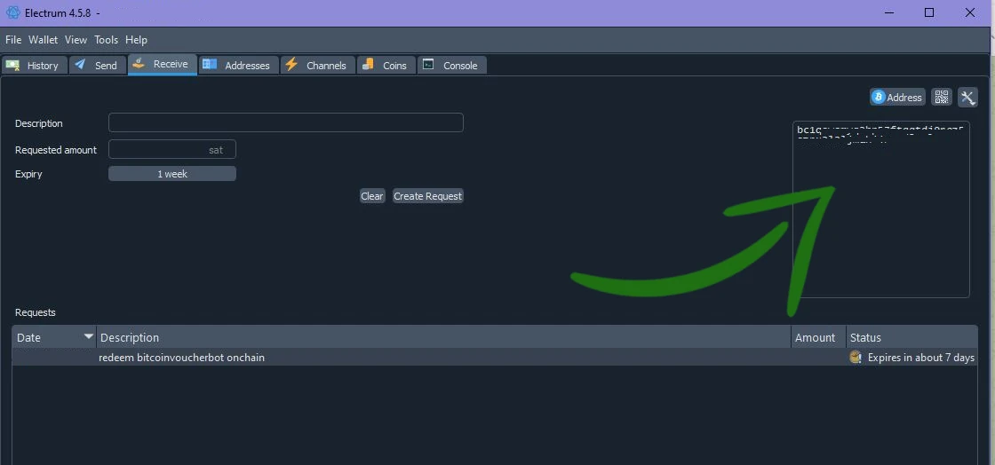The width and height of the screenshot is (995, 465).
Task: Click the Electrum logo in title bar
Action: point(12,12)
